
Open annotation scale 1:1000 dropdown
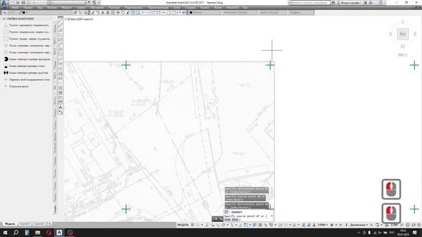[322, 225]
